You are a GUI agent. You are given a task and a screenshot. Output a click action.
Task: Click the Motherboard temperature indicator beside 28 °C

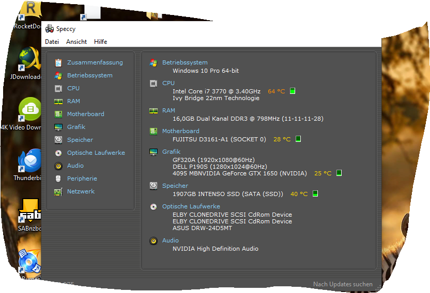point(298,139)
